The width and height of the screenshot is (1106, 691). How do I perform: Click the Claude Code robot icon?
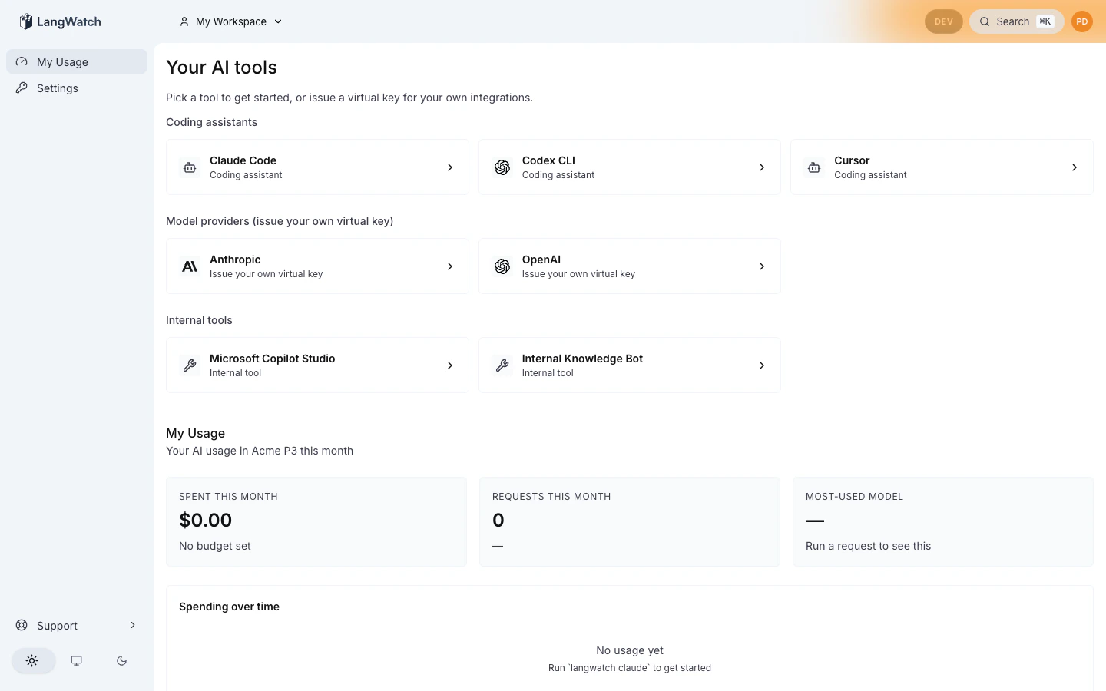[x=190, y=167]
